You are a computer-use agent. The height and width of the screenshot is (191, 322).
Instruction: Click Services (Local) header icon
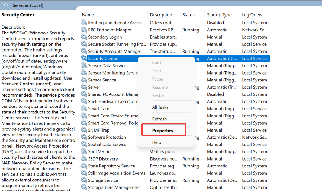point(6,5)
